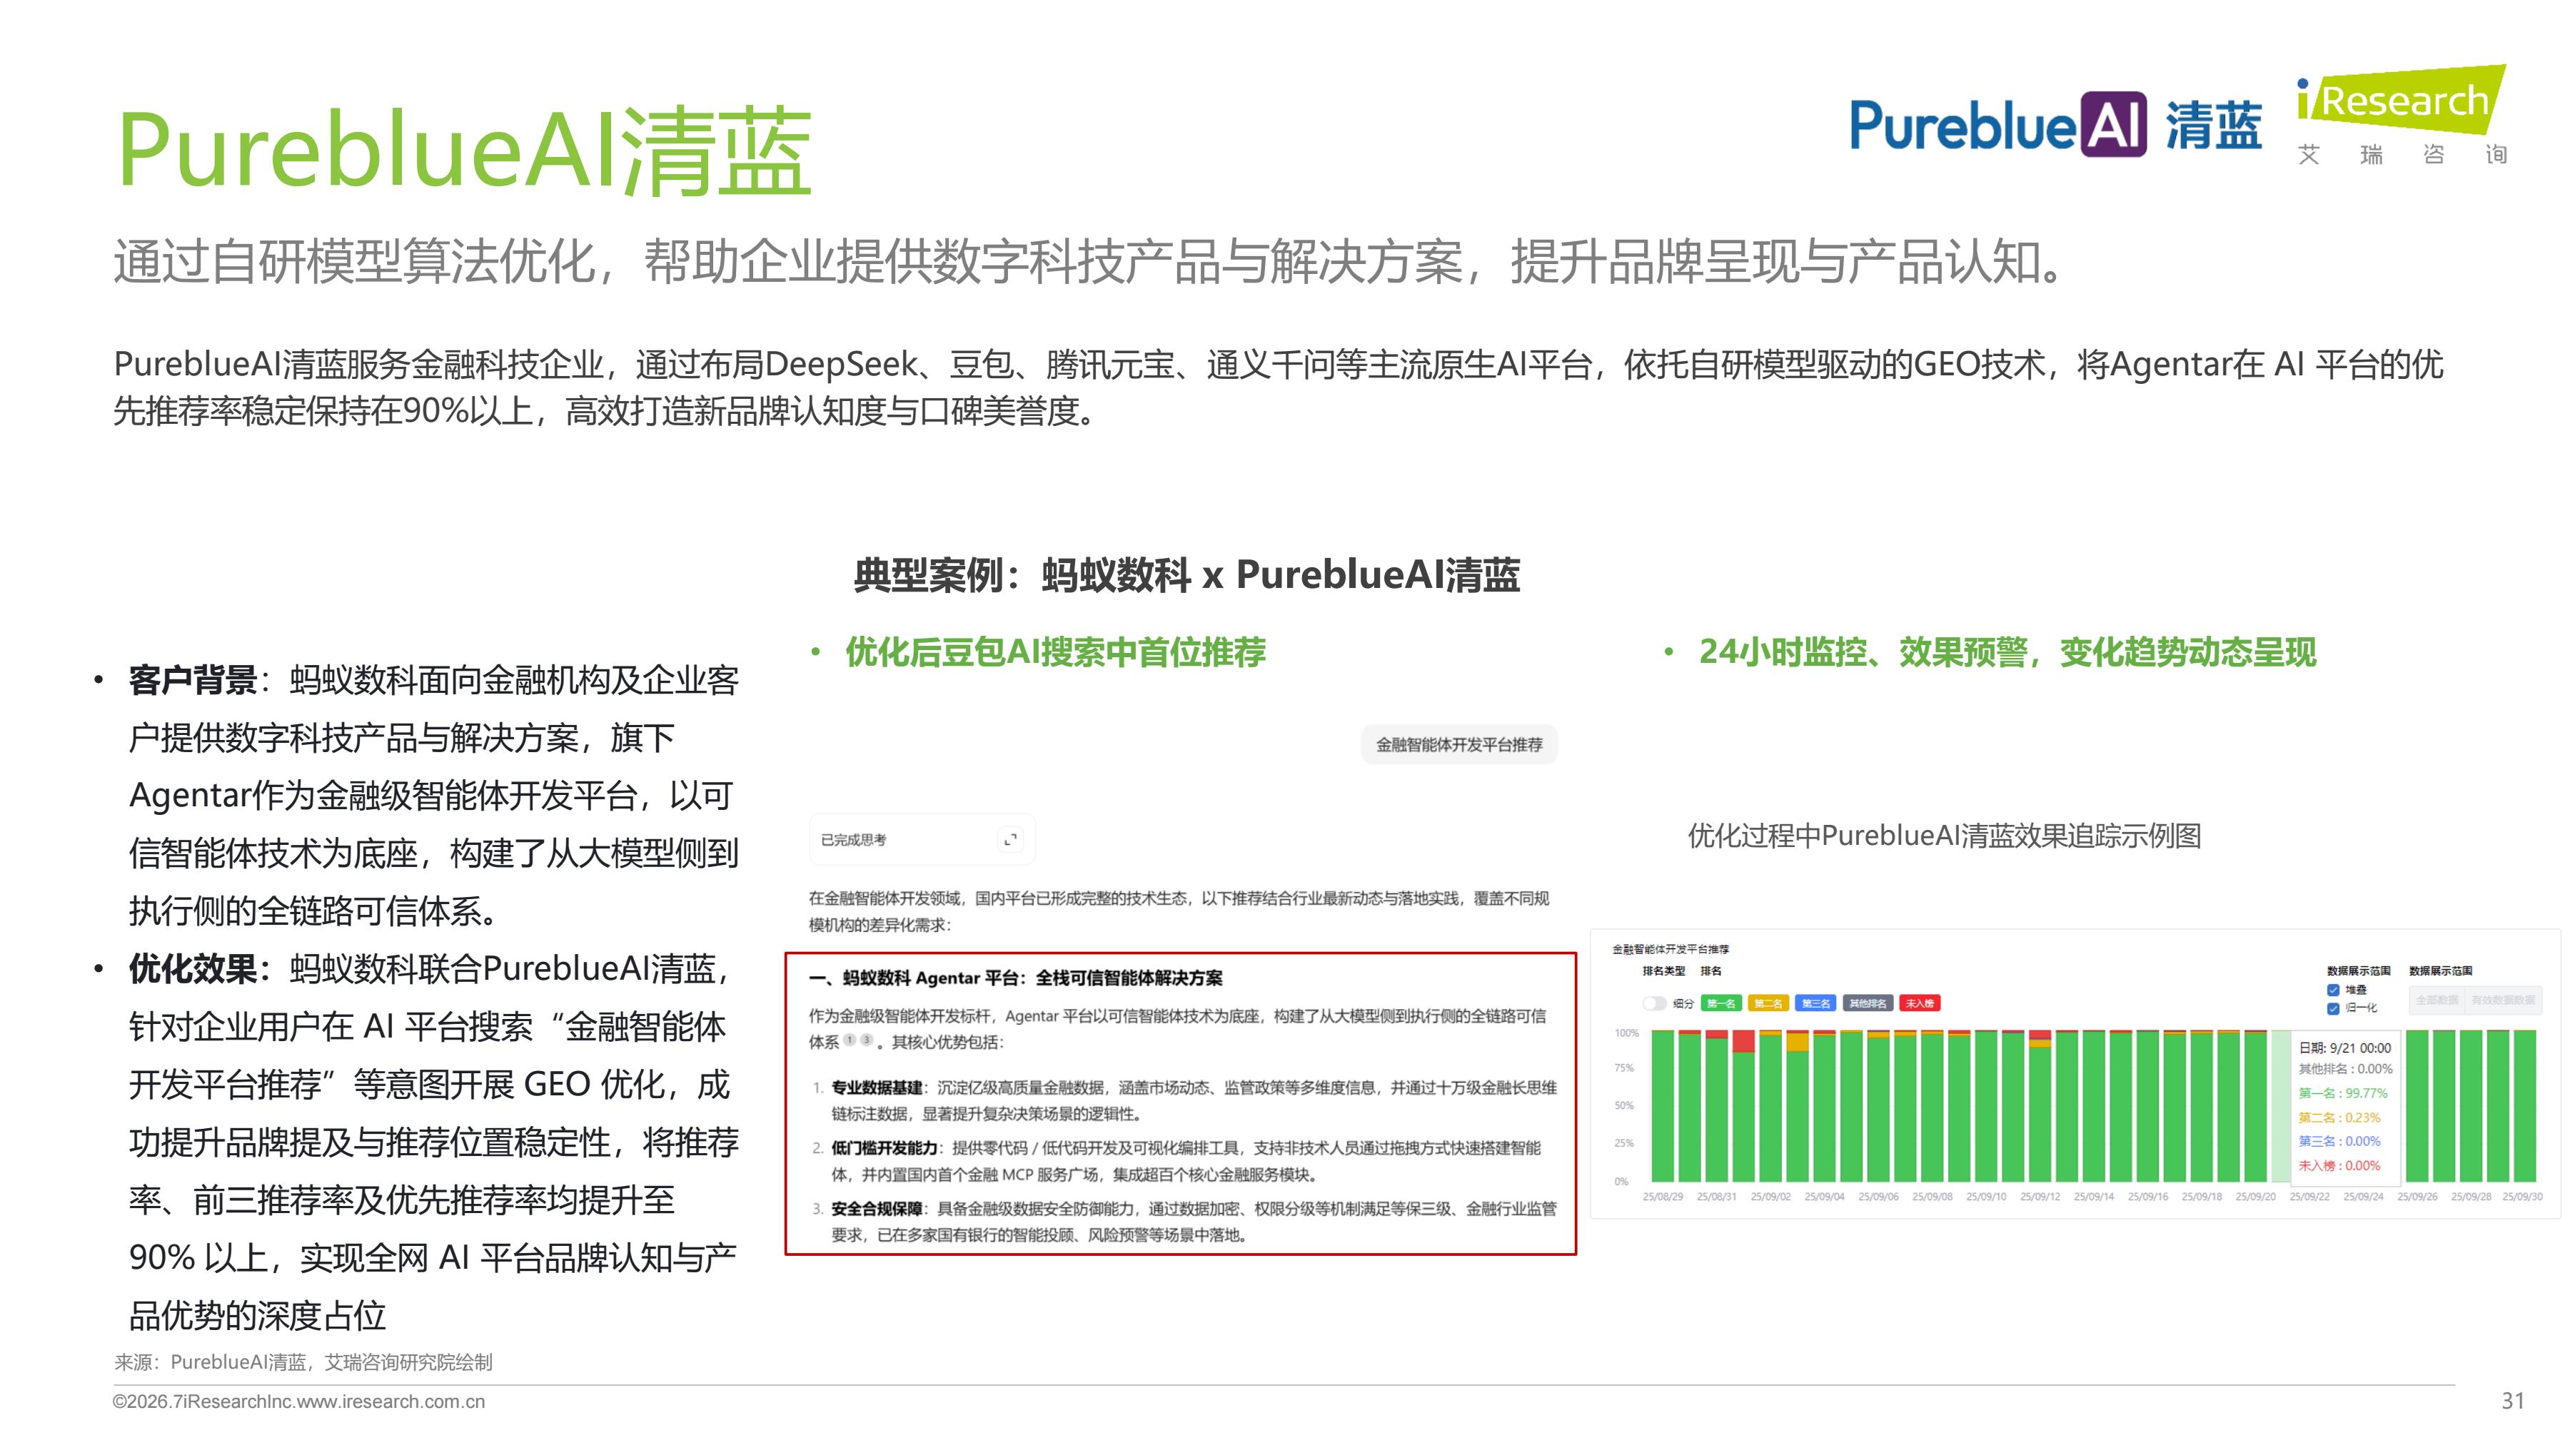
Task: Click the PureblueAI 清蓝 logo at top right
Action: 2055,126
